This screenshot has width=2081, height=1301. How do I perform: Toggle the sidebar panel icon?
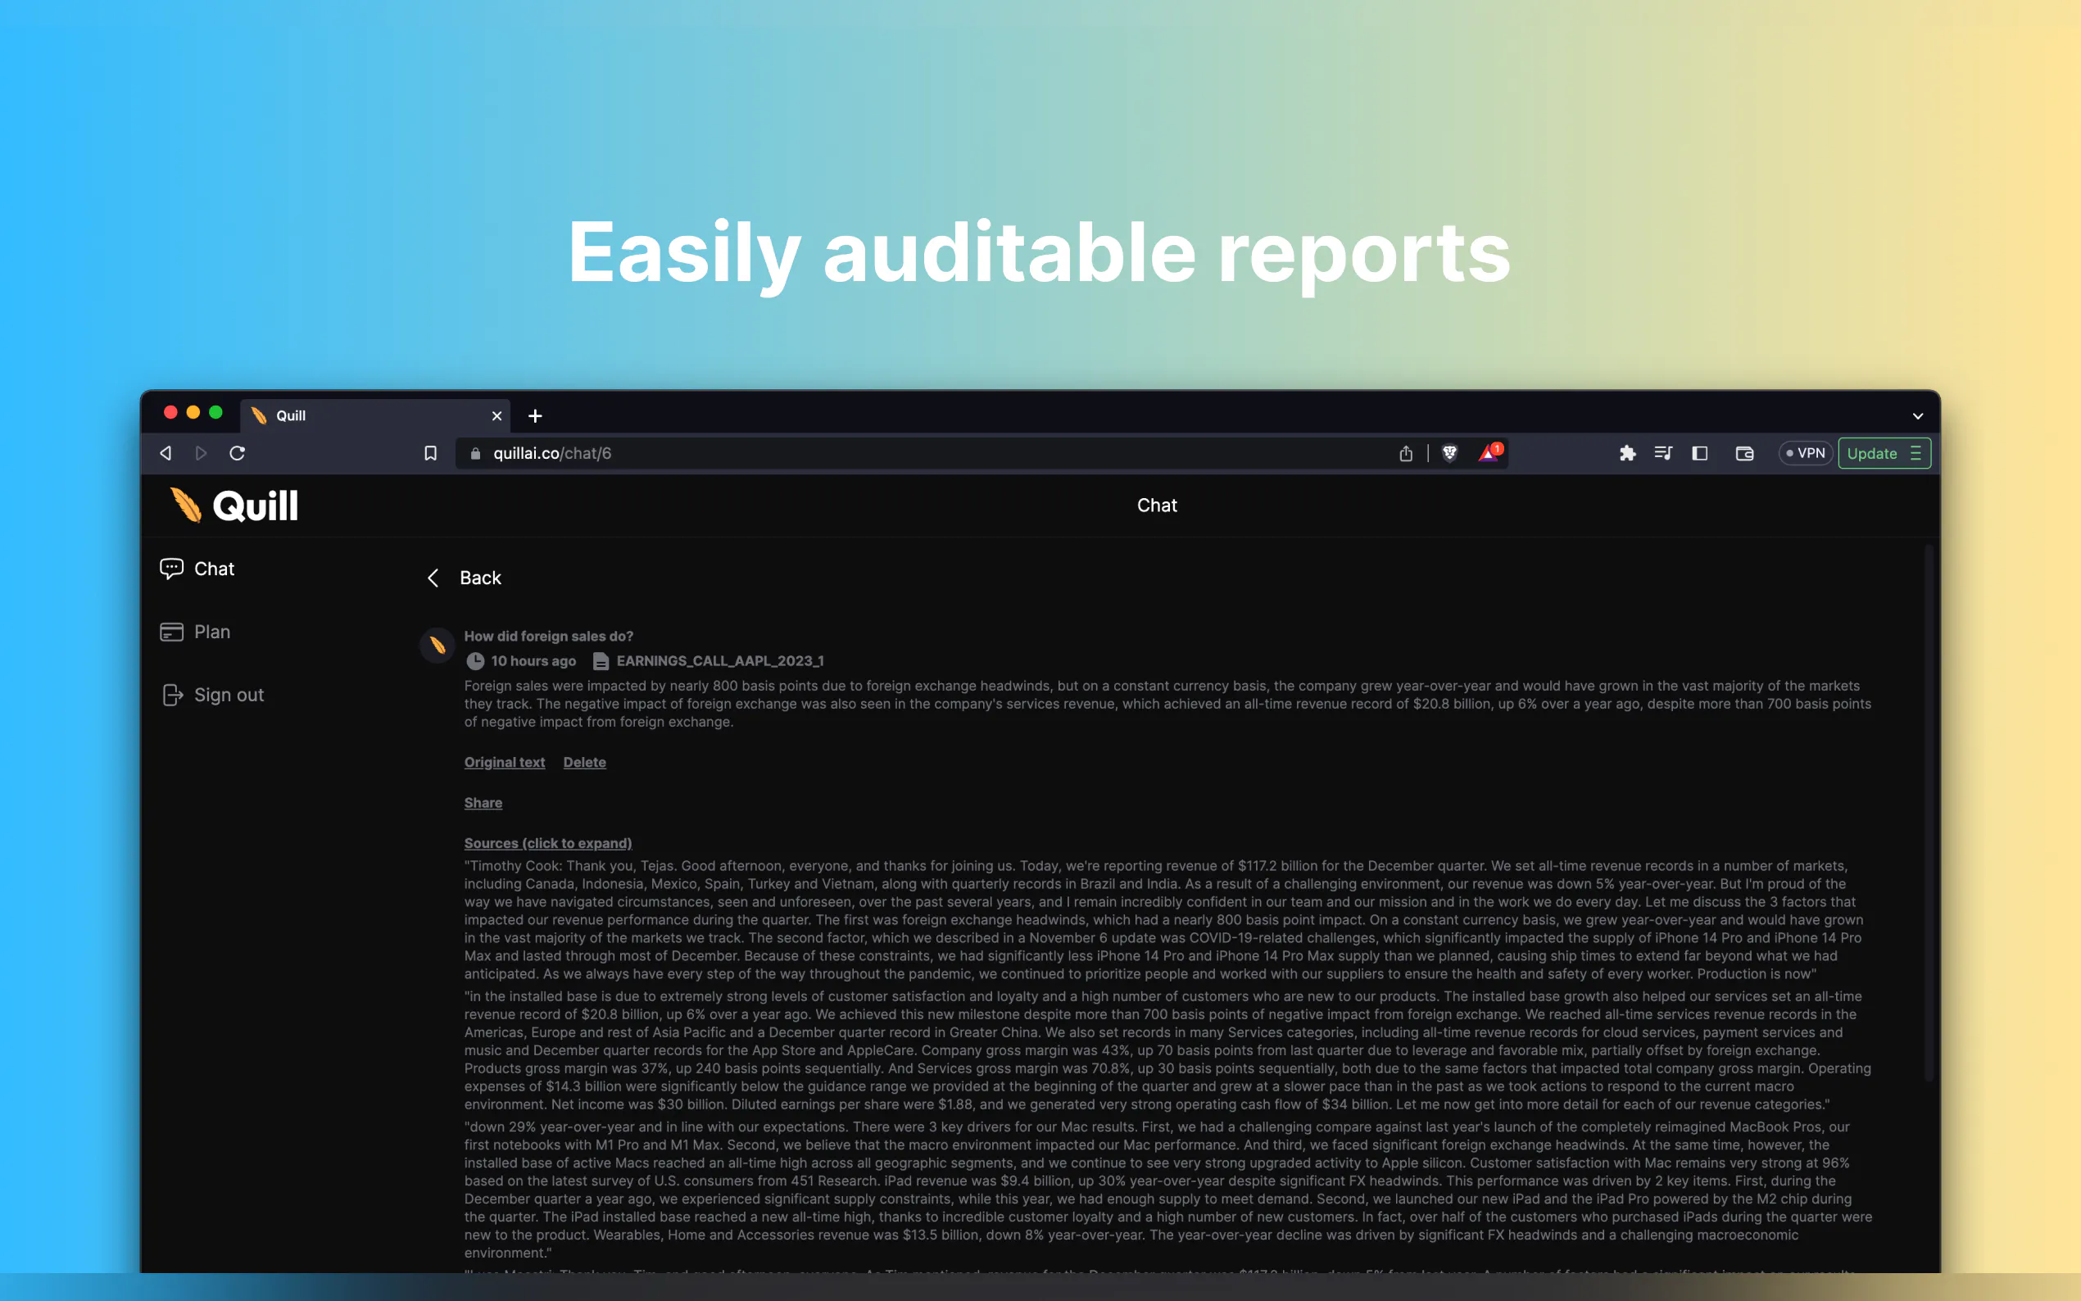pyautogui.click(x=1700, y=453)
